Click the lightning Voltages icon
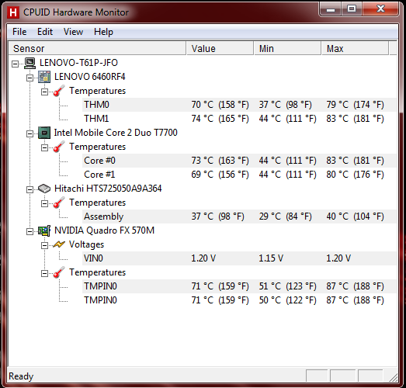The image size is (406, 388). [59, 244]
